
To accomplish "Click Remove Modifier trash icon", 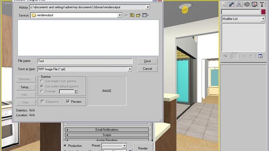I will pos(251,56).
